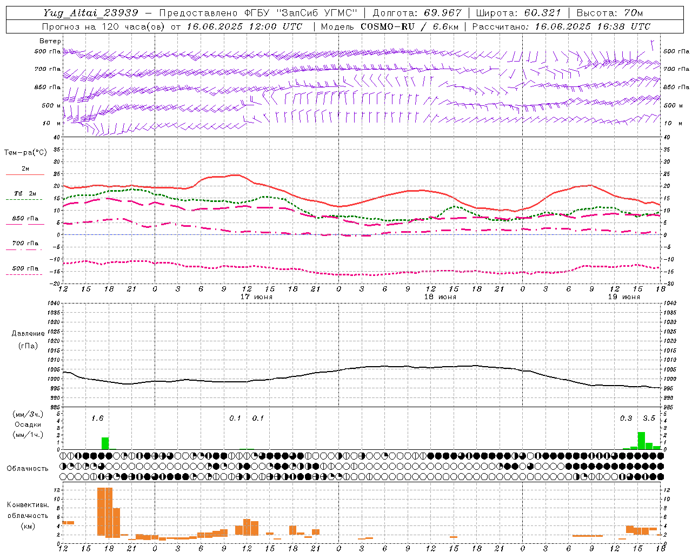Click the 17 июня date label
The height and width of the screenshot is (553, 692).
[x=256, y=297]
